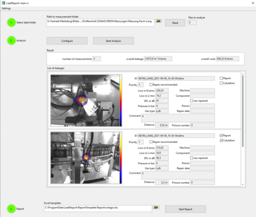The width and height of the screenshot is (256, 217).
Task: Tick Repair recommended for 10-34-56 leakage
Action: tap(151, 142)
